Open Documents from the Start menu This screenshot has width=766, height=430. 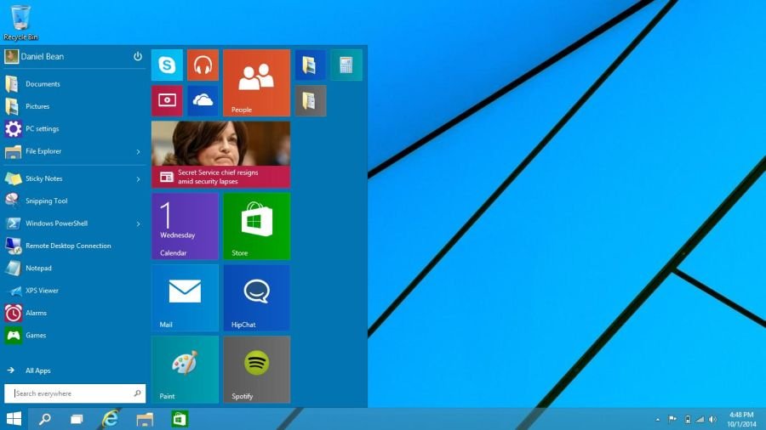click(74, 84)
